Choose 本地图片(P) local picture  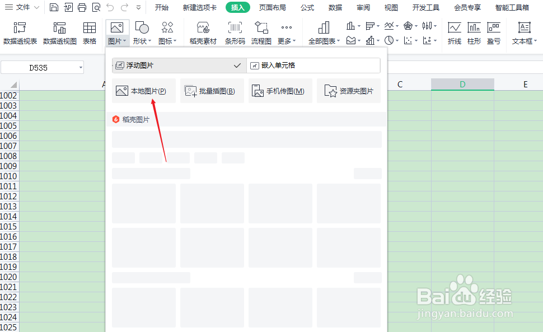pyautogui.click(x=144, y=91)
